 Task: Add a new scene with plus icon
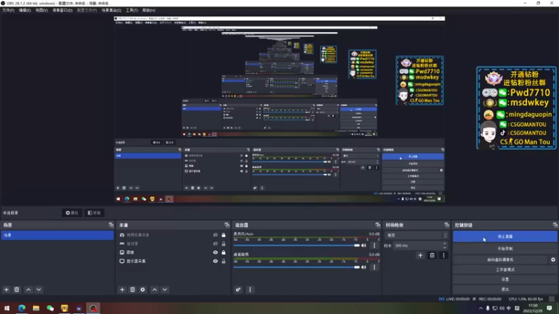coord(6,290)
